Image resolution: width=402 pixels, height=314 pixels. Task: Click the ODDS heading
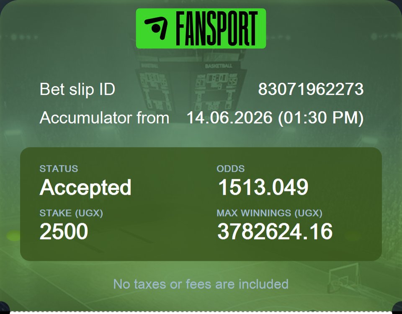click(230, 168)
